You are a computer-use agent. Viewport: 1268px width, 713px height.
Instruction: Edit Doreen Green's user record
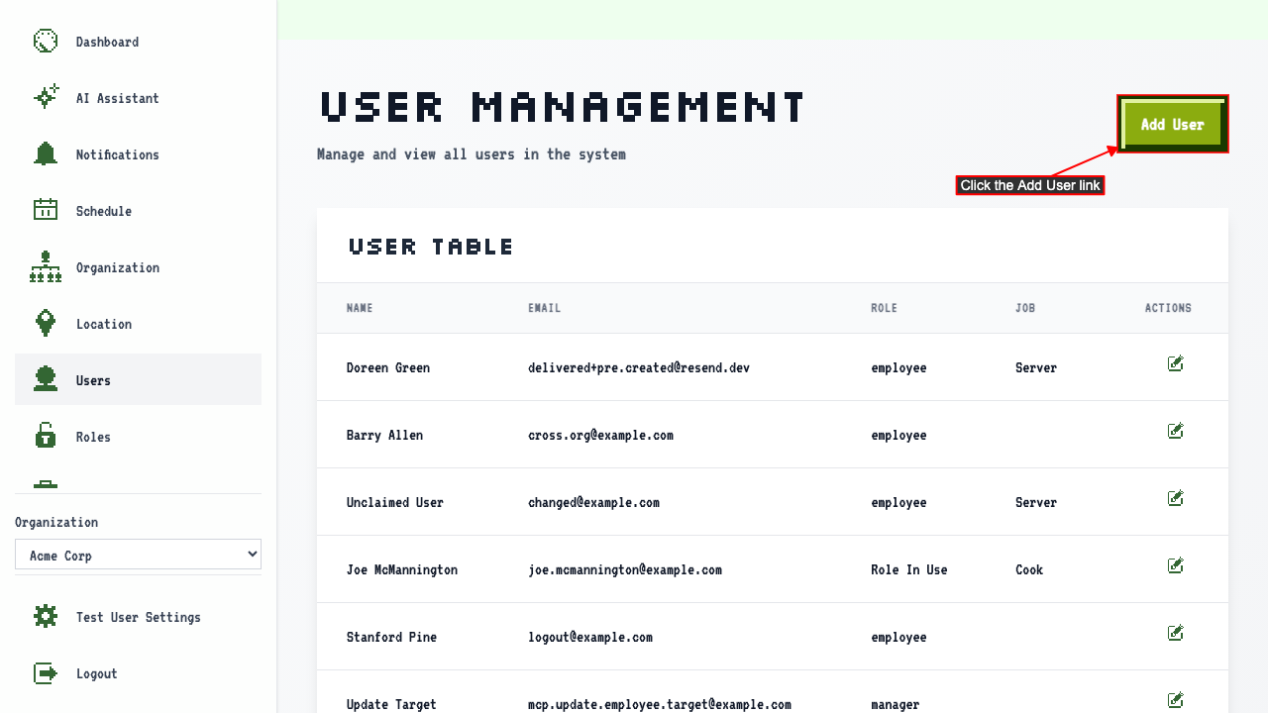point(1176,364)
